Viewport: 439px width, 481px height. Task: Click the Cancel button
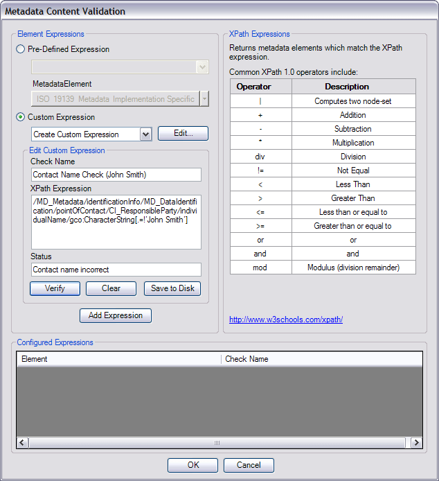click(x=249, y=465)
